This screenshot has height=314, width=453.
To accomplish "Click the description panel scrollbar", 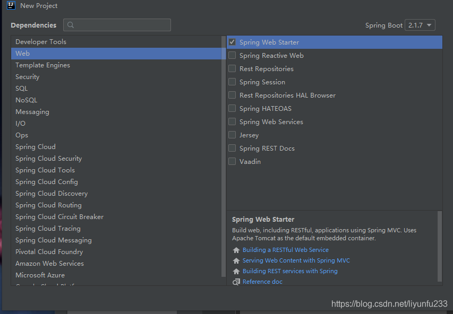I will click(440, 246).
